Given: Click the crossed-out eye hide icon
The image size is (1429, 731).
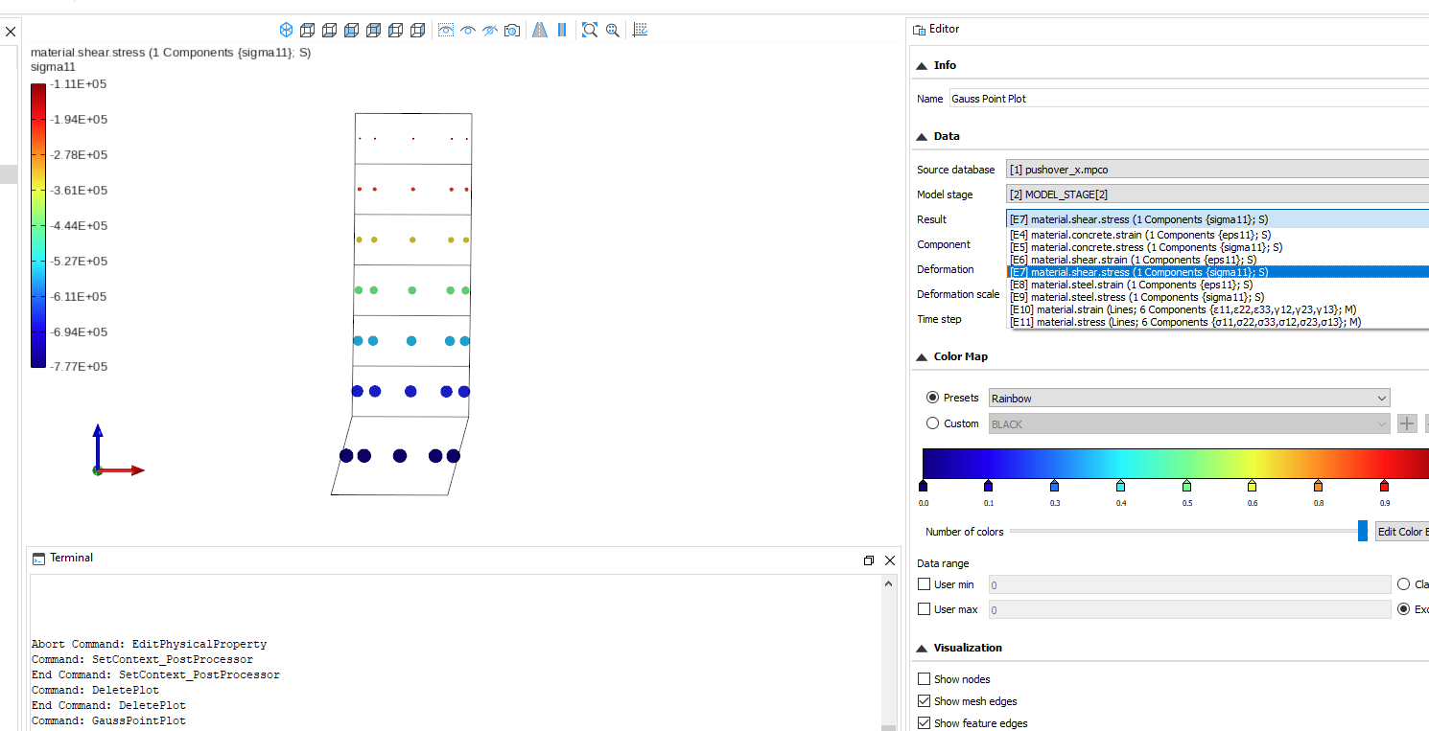Looking at the screenshot, I should tap(490, 30).
